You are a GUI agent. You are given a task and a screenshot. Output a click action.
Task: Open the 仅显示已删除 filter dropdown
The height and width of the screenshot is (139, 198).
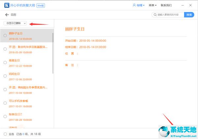click(15, 23)
